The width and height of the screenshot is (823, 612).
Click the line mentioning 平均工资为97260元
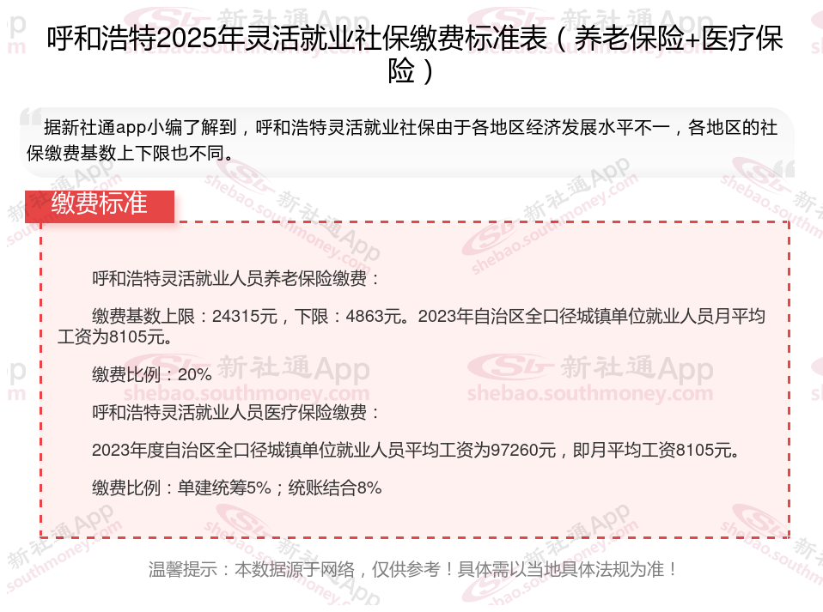[x=416, y=451]
